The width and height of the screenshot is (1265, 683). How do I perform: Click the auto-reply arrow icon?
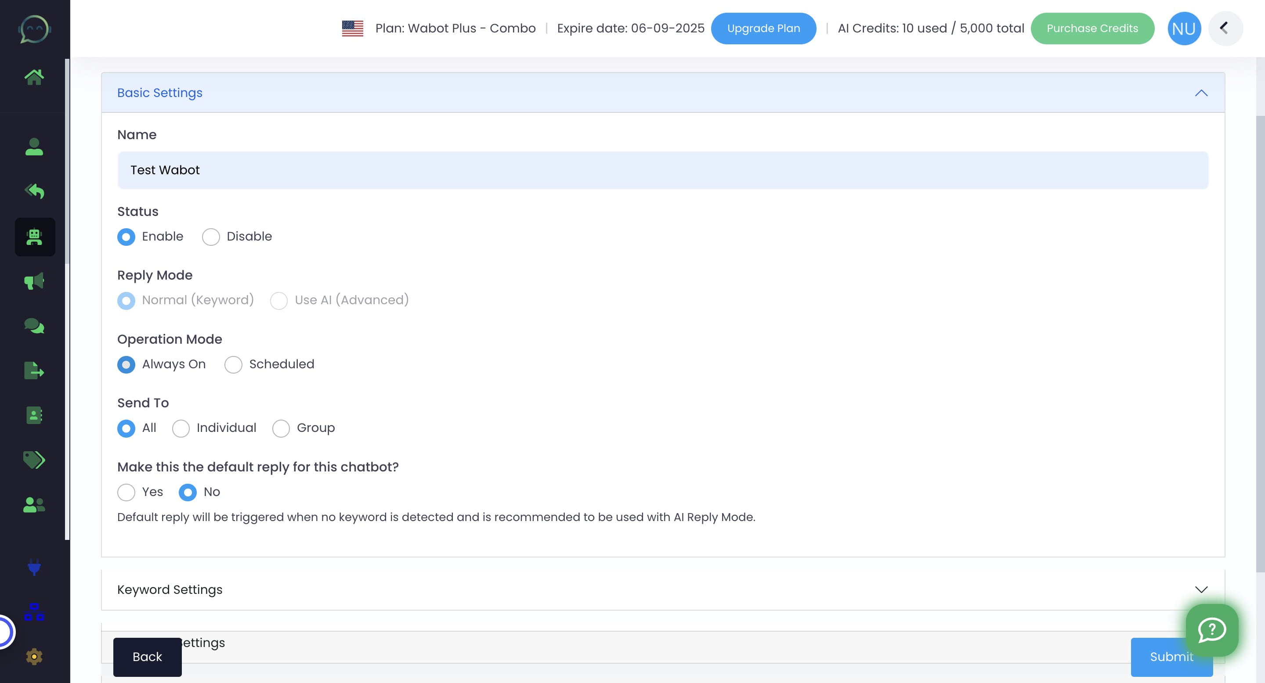coord(34,191)
